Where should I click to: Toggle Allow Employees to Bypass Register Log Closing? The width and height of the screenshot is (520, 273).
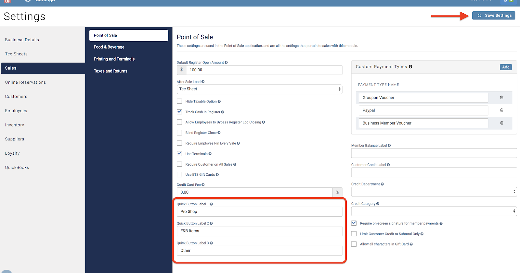tap(179, 122)
